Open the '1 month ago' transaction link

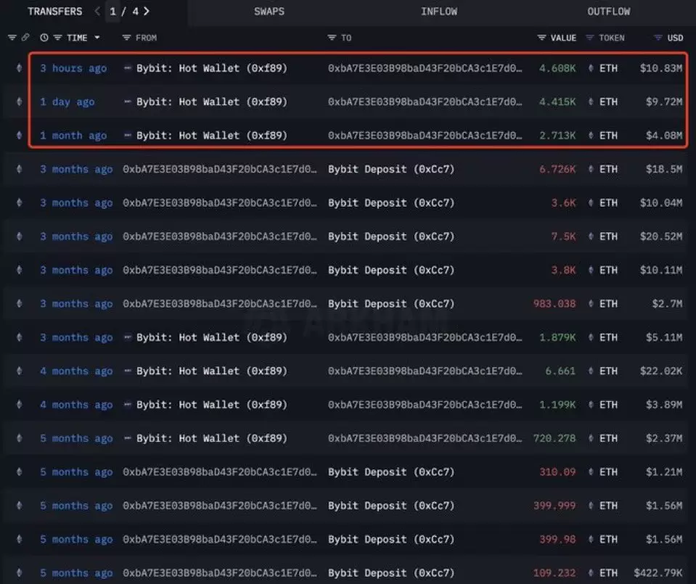(73, 136)
